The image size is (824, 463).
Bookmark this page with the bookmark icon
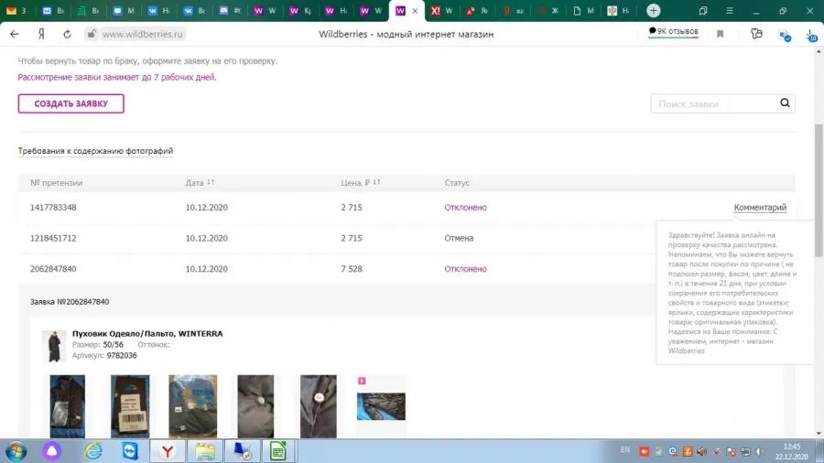pyautogui.click(x=720, y=34)
